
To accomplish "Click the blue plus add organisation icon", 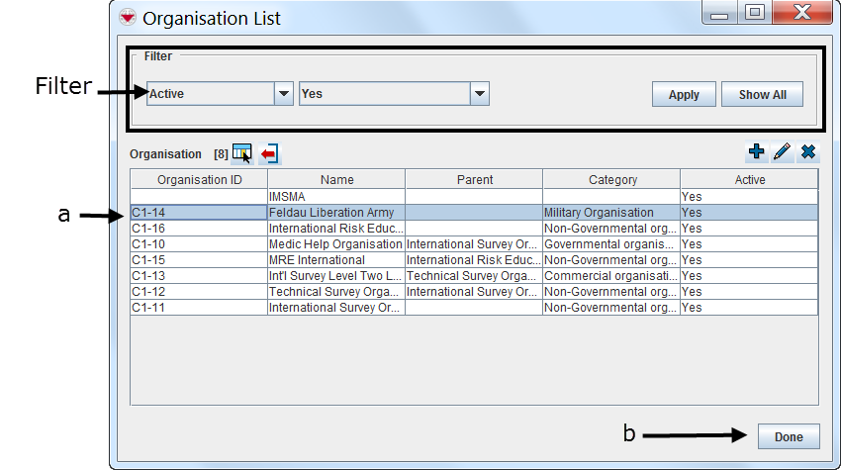I will coord(757,152).
